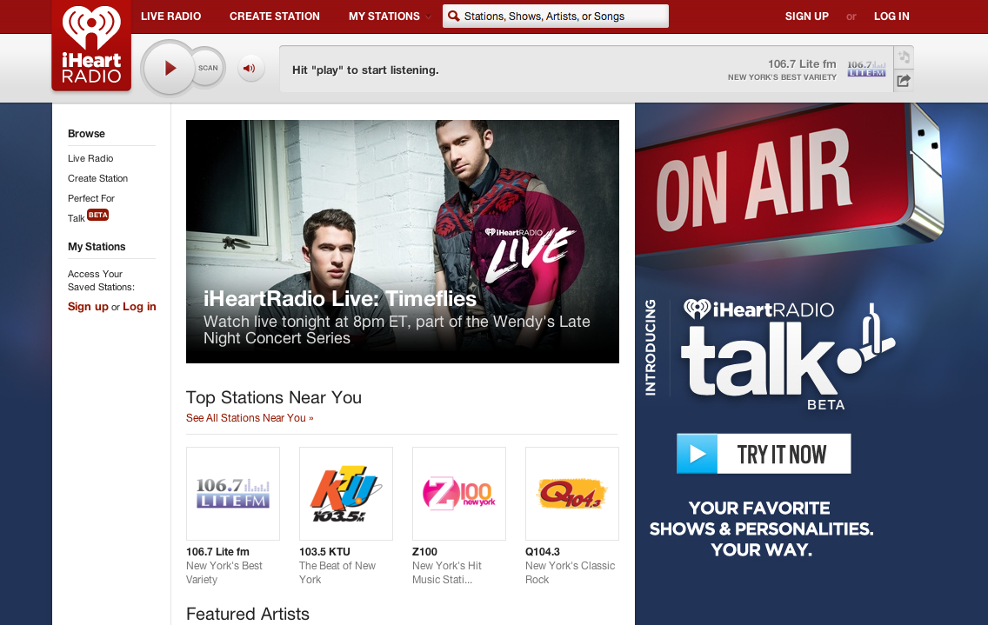Click the 106.7 Lite fm name in the player

tap(802, 63)
